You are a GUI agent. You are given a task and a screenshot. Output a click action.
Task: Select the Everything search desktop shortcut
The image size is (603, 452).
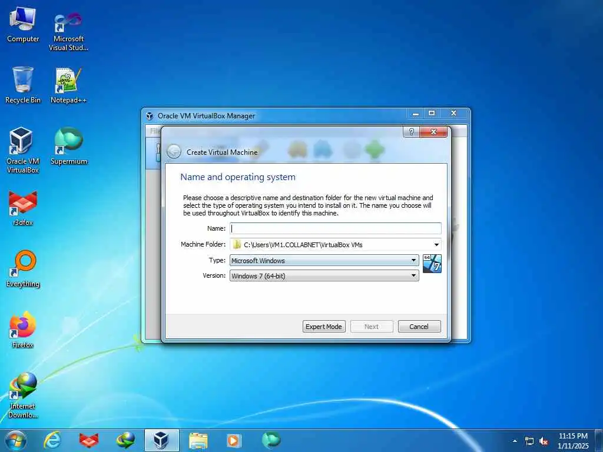23,269
